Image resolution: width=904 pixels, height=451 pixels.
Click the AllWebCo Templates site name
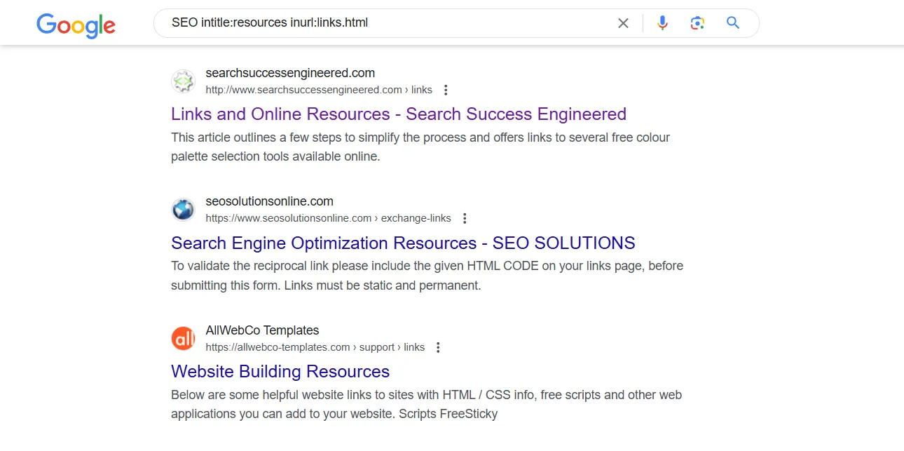262,330
